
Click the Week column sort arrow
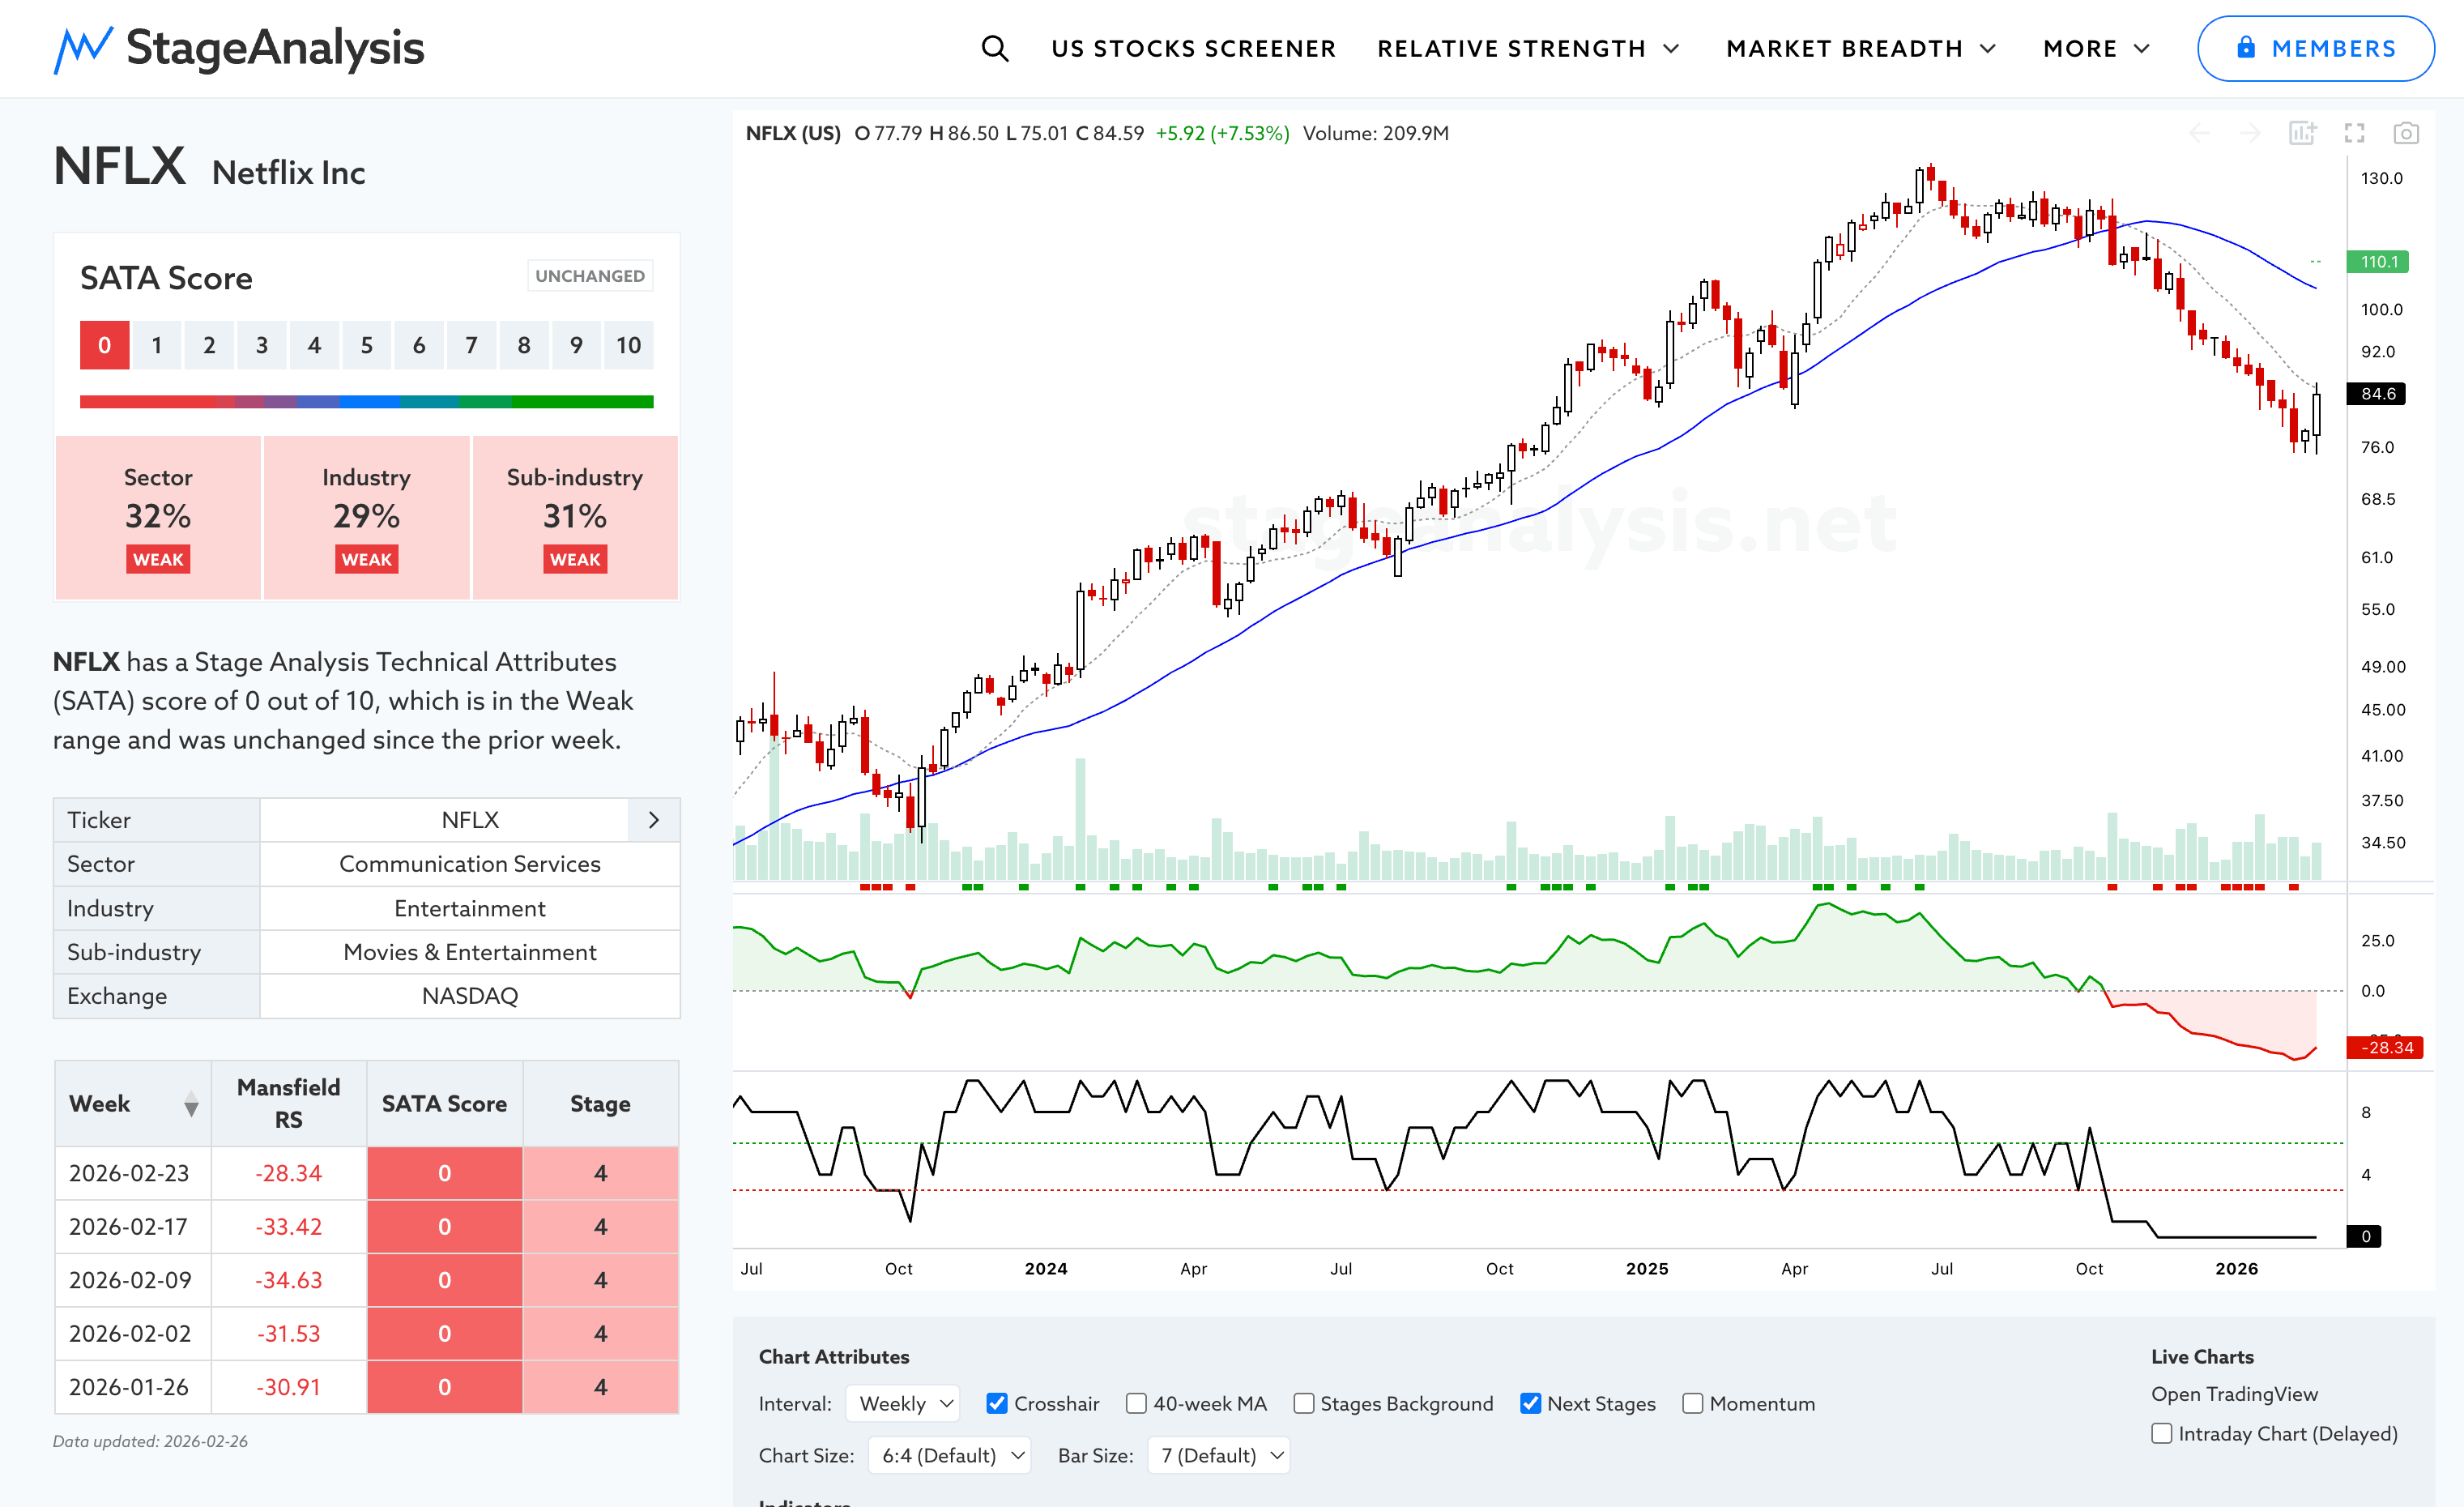pyautogui.click(x=191, y=1104)
